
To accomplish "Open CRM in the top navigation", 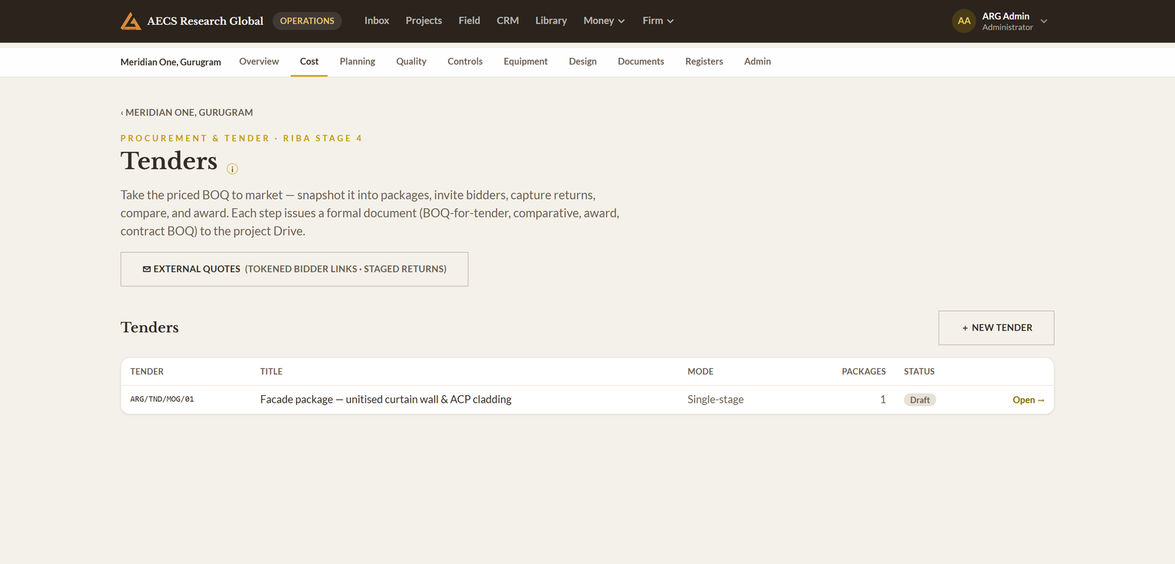I will (x=507, y=21).
